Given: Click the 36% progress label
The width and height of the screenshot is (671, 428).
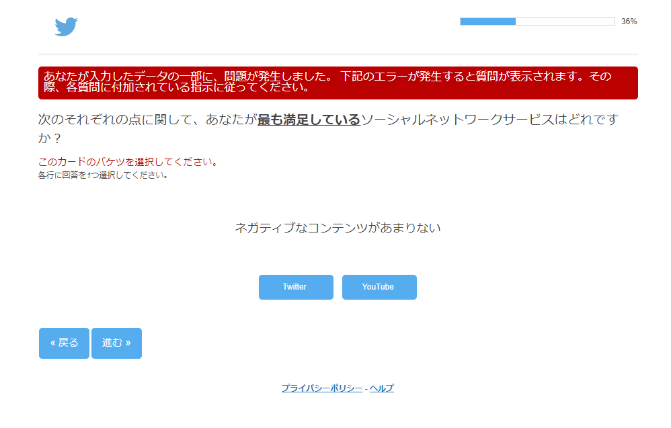Looking at the screenshot, I should click(629, 22).
